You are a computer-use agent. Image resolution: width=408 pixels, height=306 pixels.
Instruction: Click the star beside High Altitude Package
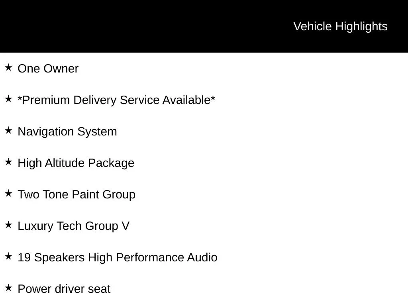coord(8,162)
